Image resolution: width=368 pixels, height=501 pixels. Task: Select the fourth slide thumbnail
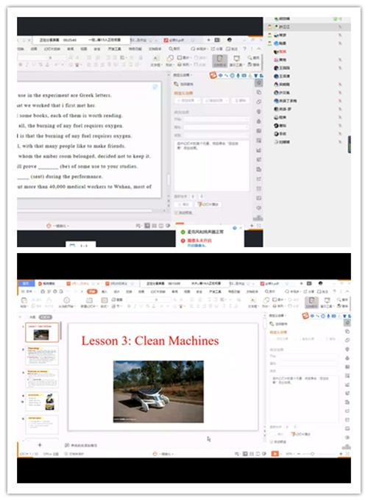click(x=42, y=402)
